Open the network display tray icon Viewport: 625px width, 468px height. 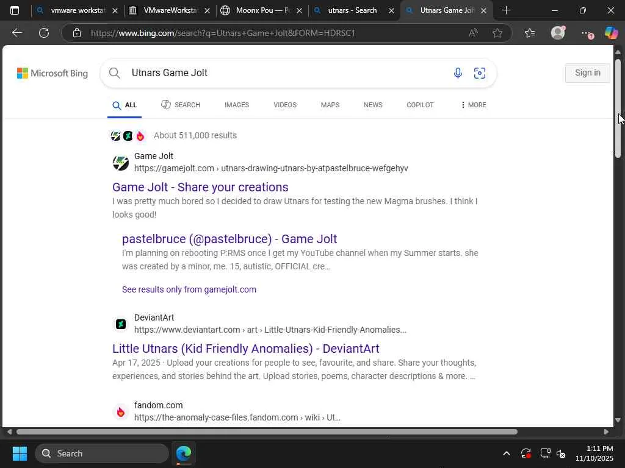[545, 453]
